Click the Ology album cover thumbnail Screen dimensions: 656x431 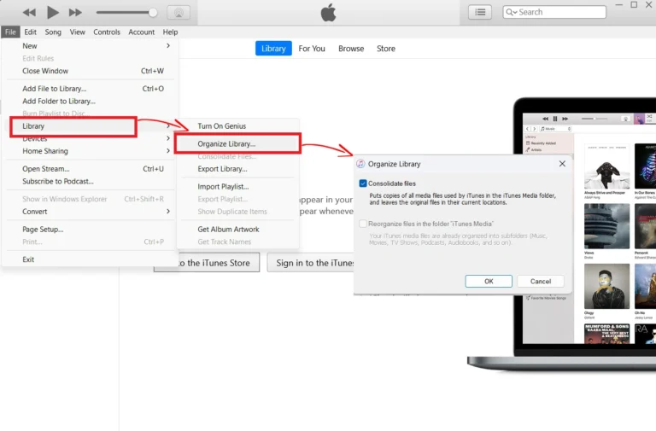coord(607,287)
